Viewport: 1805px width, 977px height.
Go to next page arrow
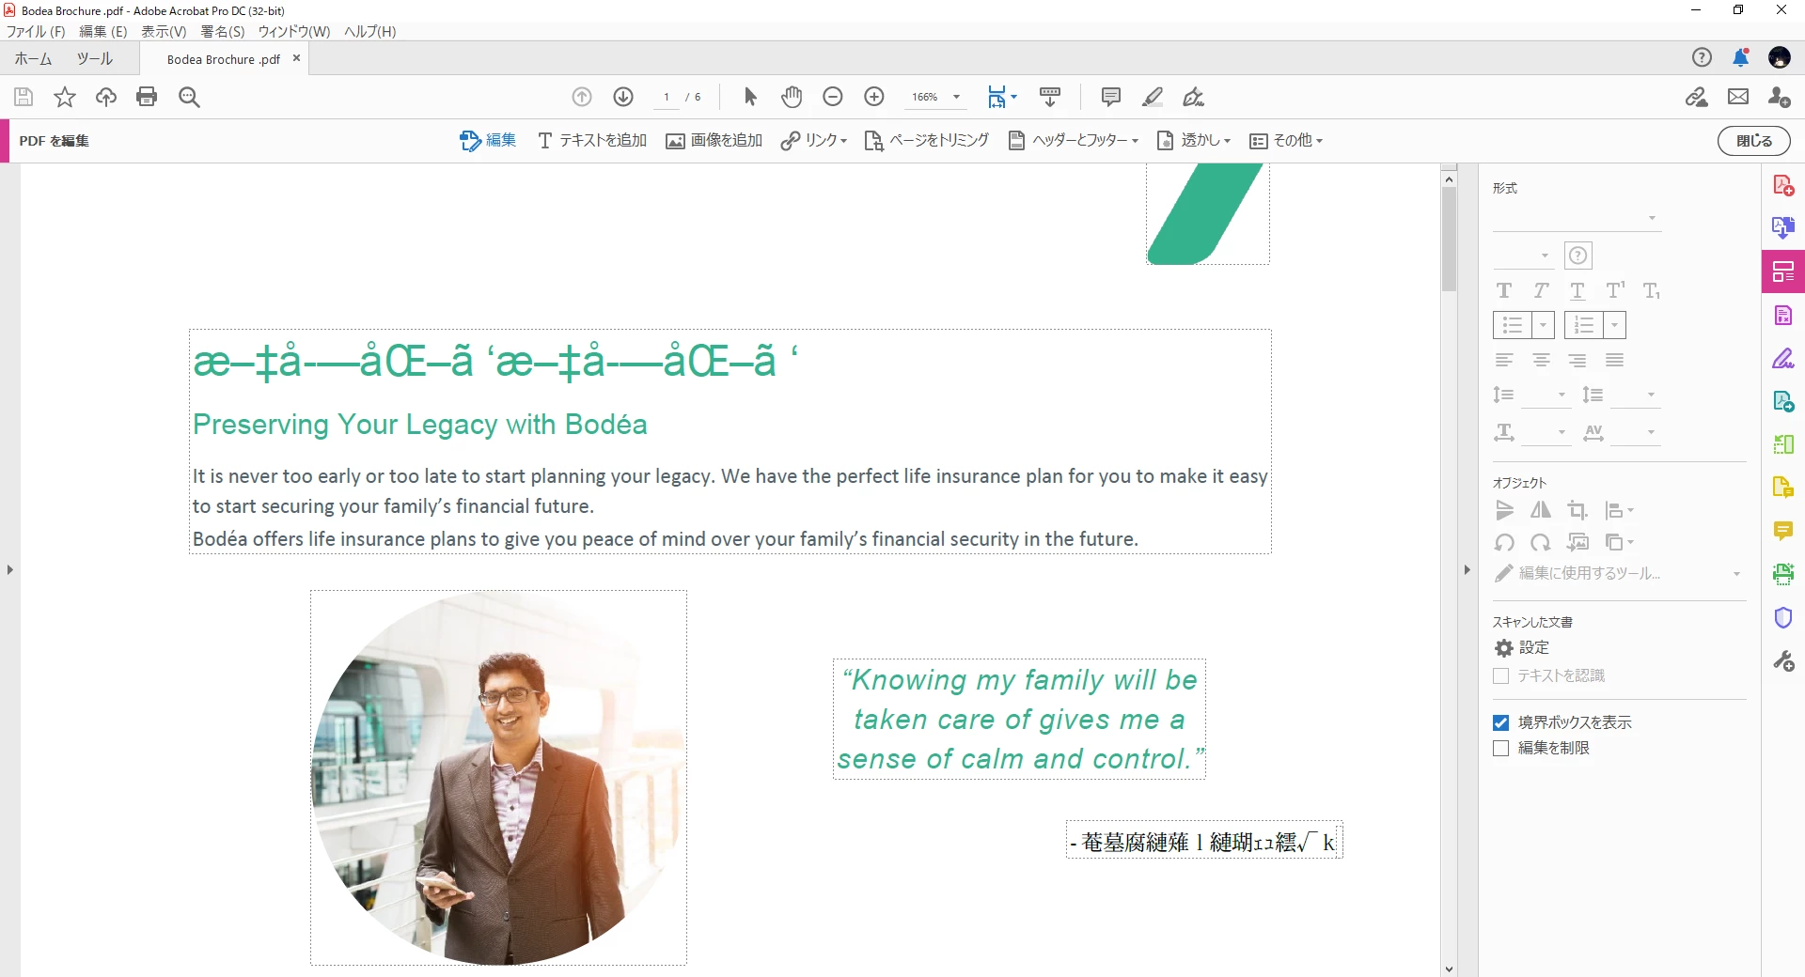623,97
